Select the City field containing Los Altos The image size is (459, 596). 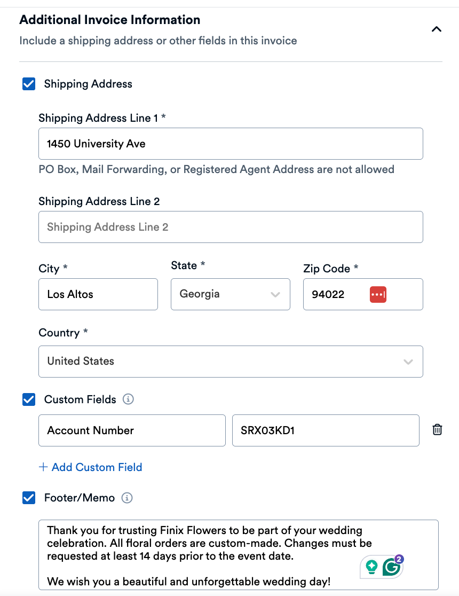coord(98,294)
